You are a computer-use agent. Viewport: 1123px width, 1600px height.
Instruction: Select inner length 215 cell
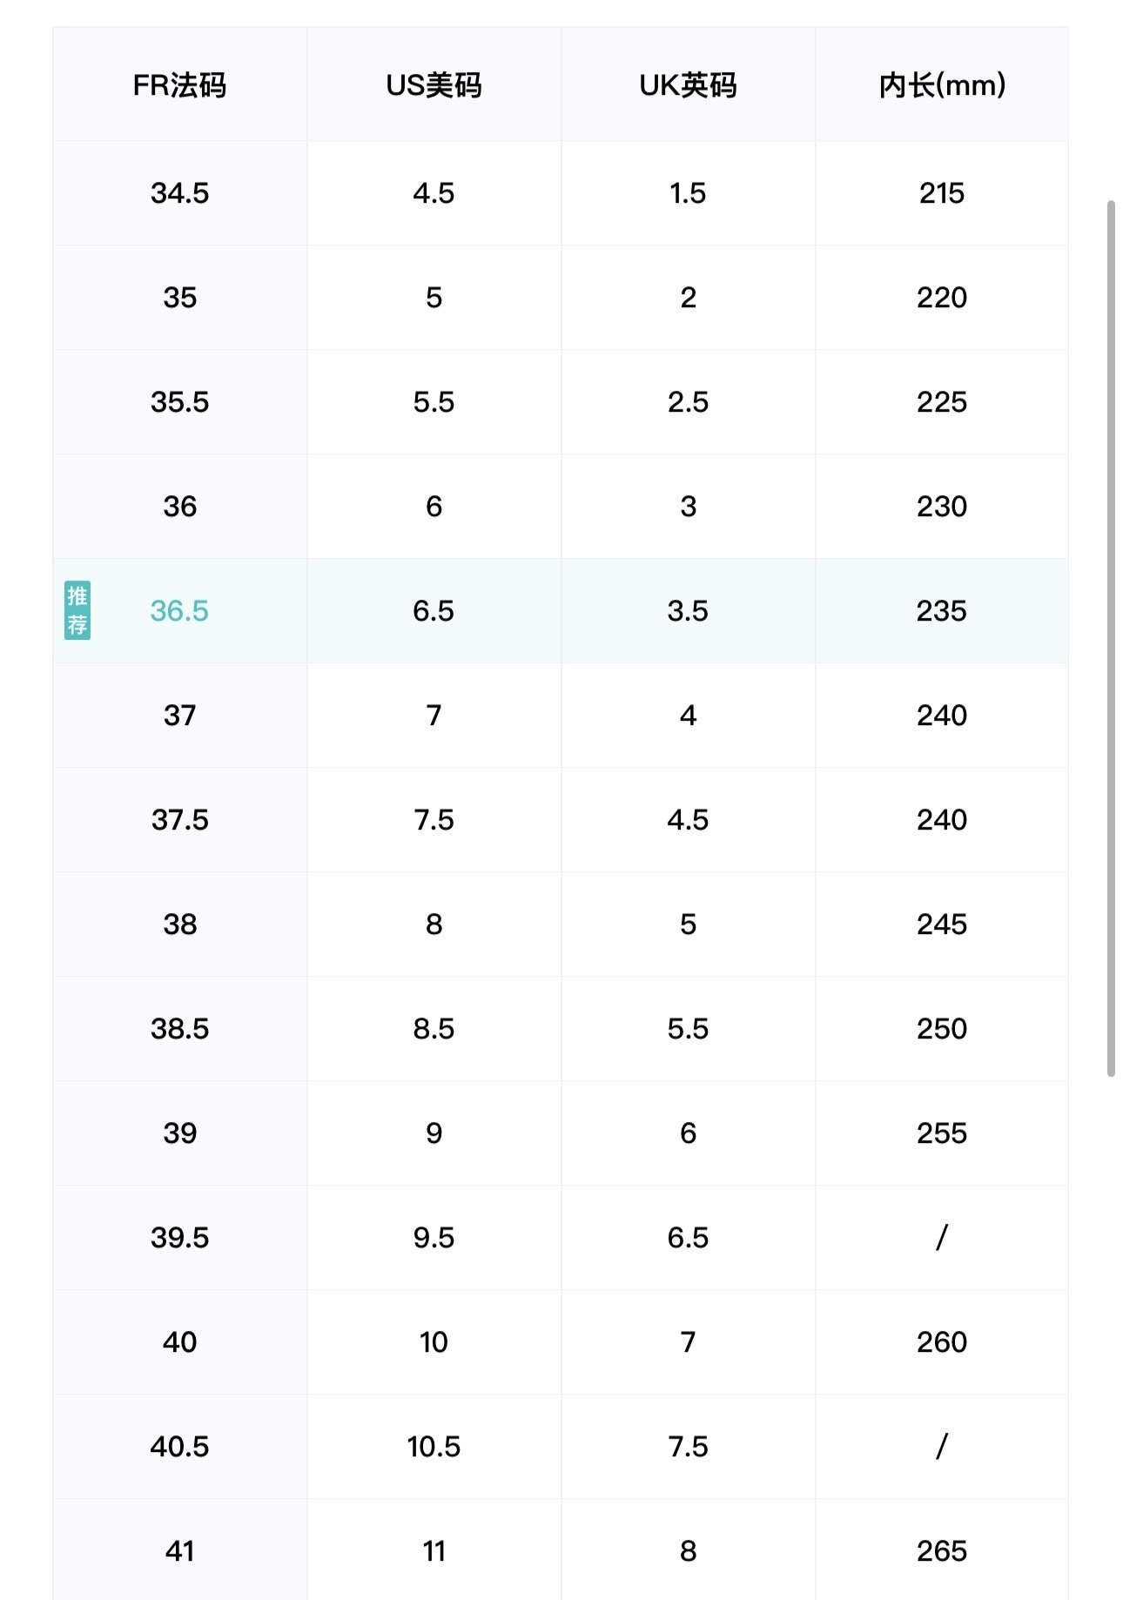tap(942, 193)
